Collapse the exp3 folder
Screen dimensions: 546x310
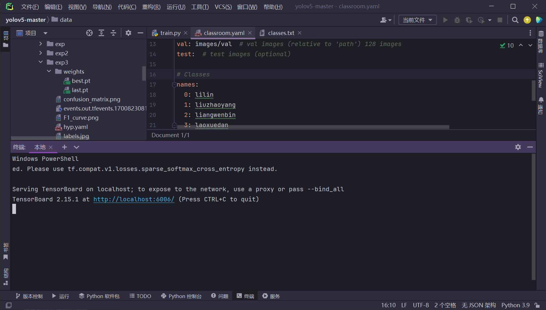[x=41, y=62]
